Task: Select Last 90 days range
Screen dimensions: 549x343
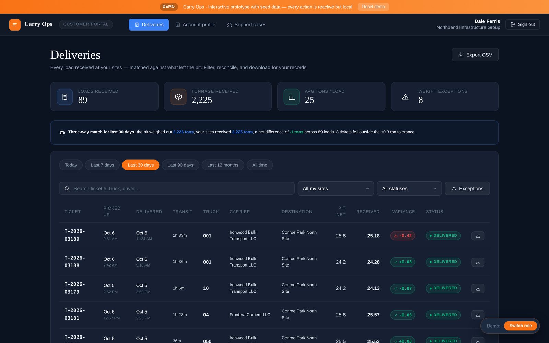Action: point(180,165)
